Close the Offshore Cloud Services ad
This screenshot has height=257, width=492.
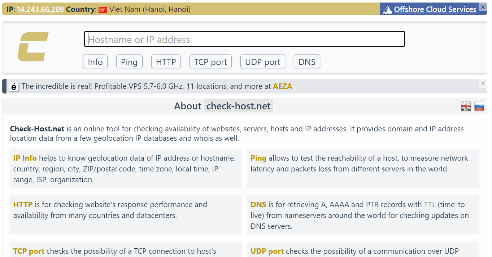[x=483, y=7]
